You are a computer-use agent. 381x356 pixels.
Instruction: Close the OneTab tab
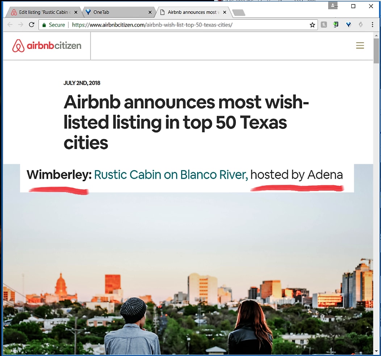point(150,12)
